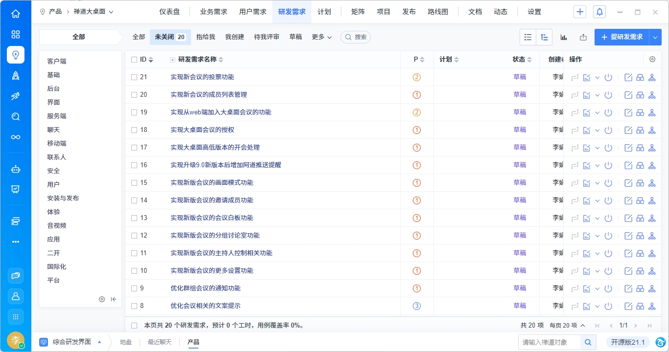
Task: Open the chart statistics report icon
Action: click(564, 37)
